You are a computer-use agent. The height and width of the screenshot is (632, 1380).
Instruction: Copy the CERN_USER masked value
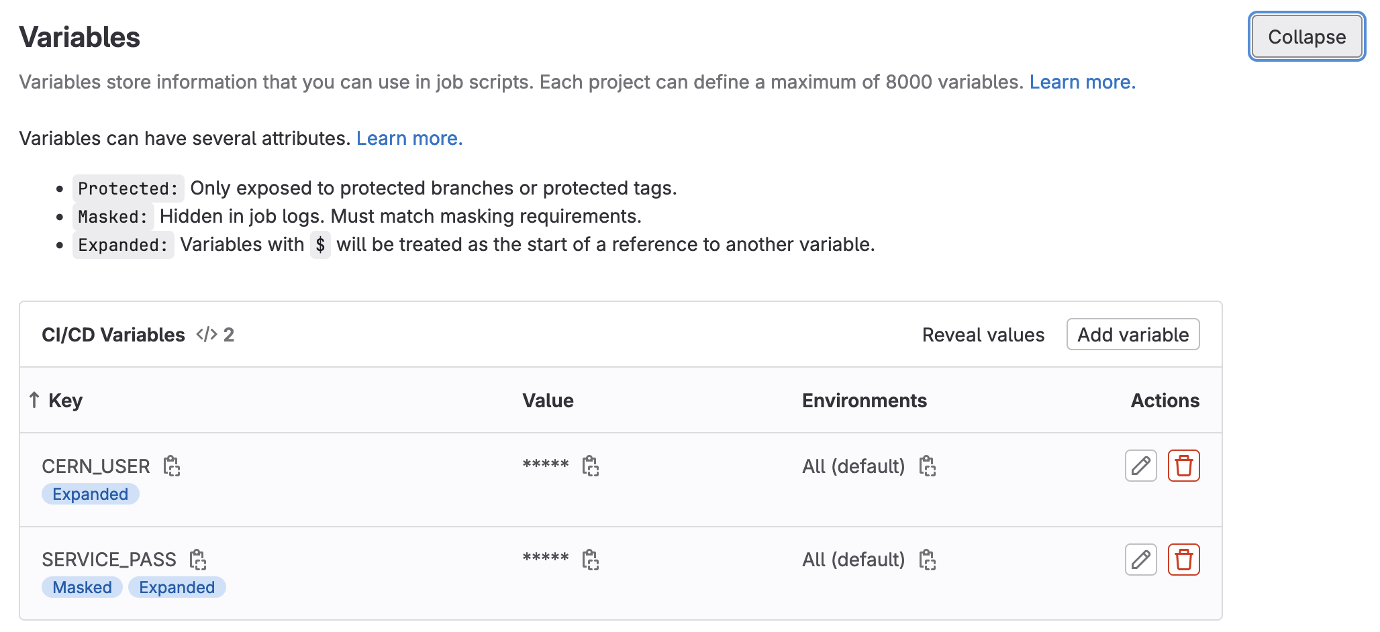click(591, 466)
